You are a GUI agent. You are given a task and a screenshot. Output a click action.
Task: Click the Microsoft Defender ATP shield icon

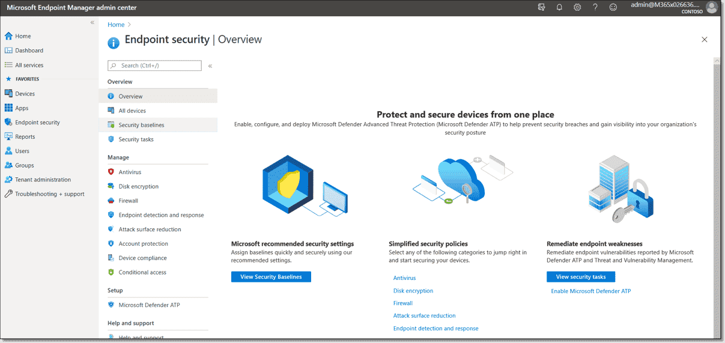point(111,305)
